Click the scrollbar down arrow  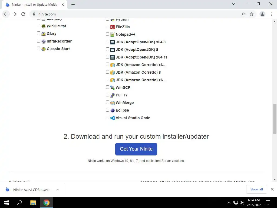pos(275,179)
